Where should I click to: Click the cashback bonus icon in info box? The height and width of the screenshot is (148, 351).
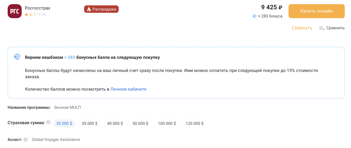click(x=17, y=57)
